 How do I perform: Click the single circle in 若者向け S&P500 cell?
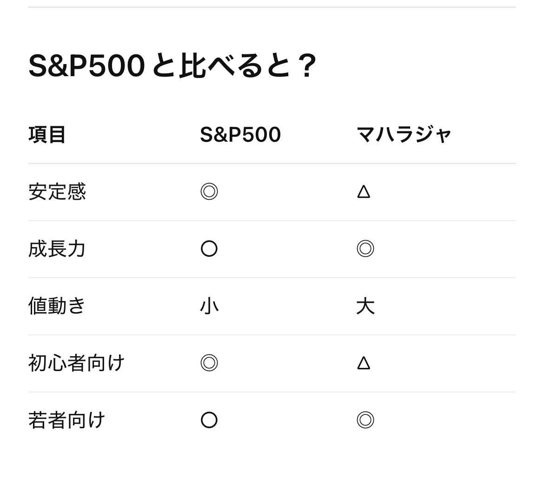[x=209, y=420]
